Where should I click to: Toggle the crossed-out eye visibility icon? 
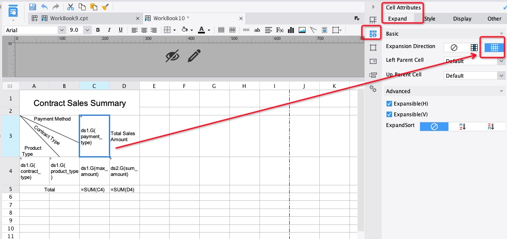pyautogui.click(x=172, y=56)
